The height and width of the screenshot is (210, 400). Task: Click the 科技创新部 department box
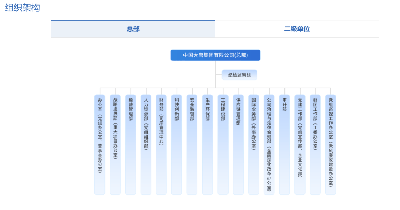pyautogui.click(x=177, y=145)
